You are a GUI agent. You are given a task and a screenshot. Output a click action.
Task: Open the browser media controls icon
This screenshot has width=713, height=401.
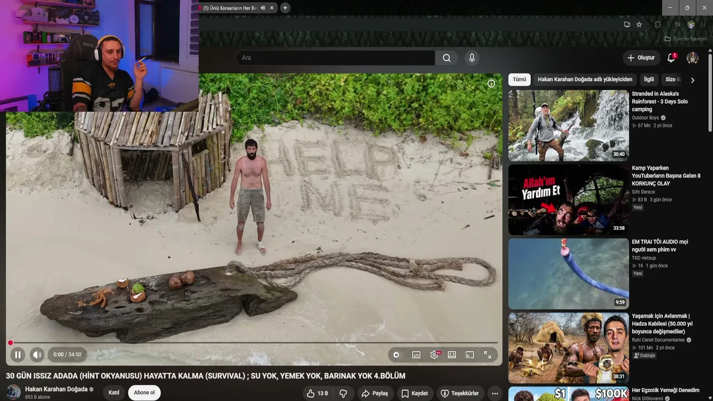(x=677, y=25)
